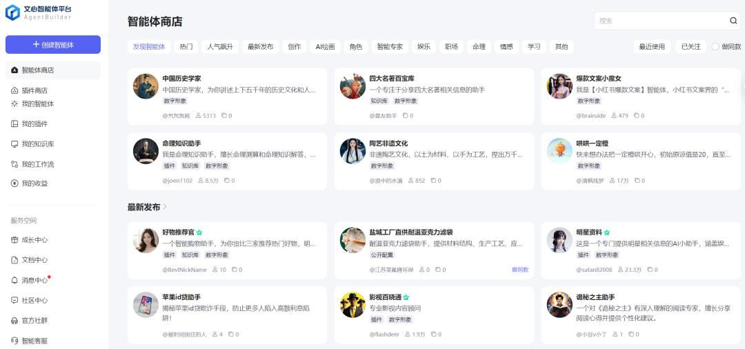Select the 最新发布 category tab
The width and height of the screenshot is (745, 349).
[x=260, y=46]
